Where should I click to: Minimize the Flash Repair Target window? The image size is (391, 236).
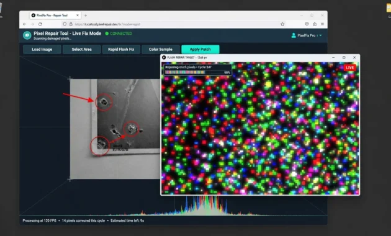333,57
